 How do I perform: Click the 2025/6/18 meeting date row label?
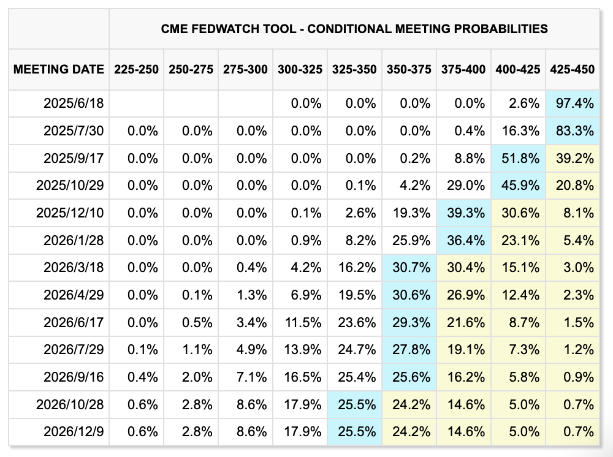pyautogui.click(x=74, y=104)
